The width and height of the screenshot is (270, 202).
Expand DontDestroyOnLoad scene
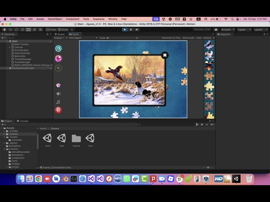pos(7,68)
